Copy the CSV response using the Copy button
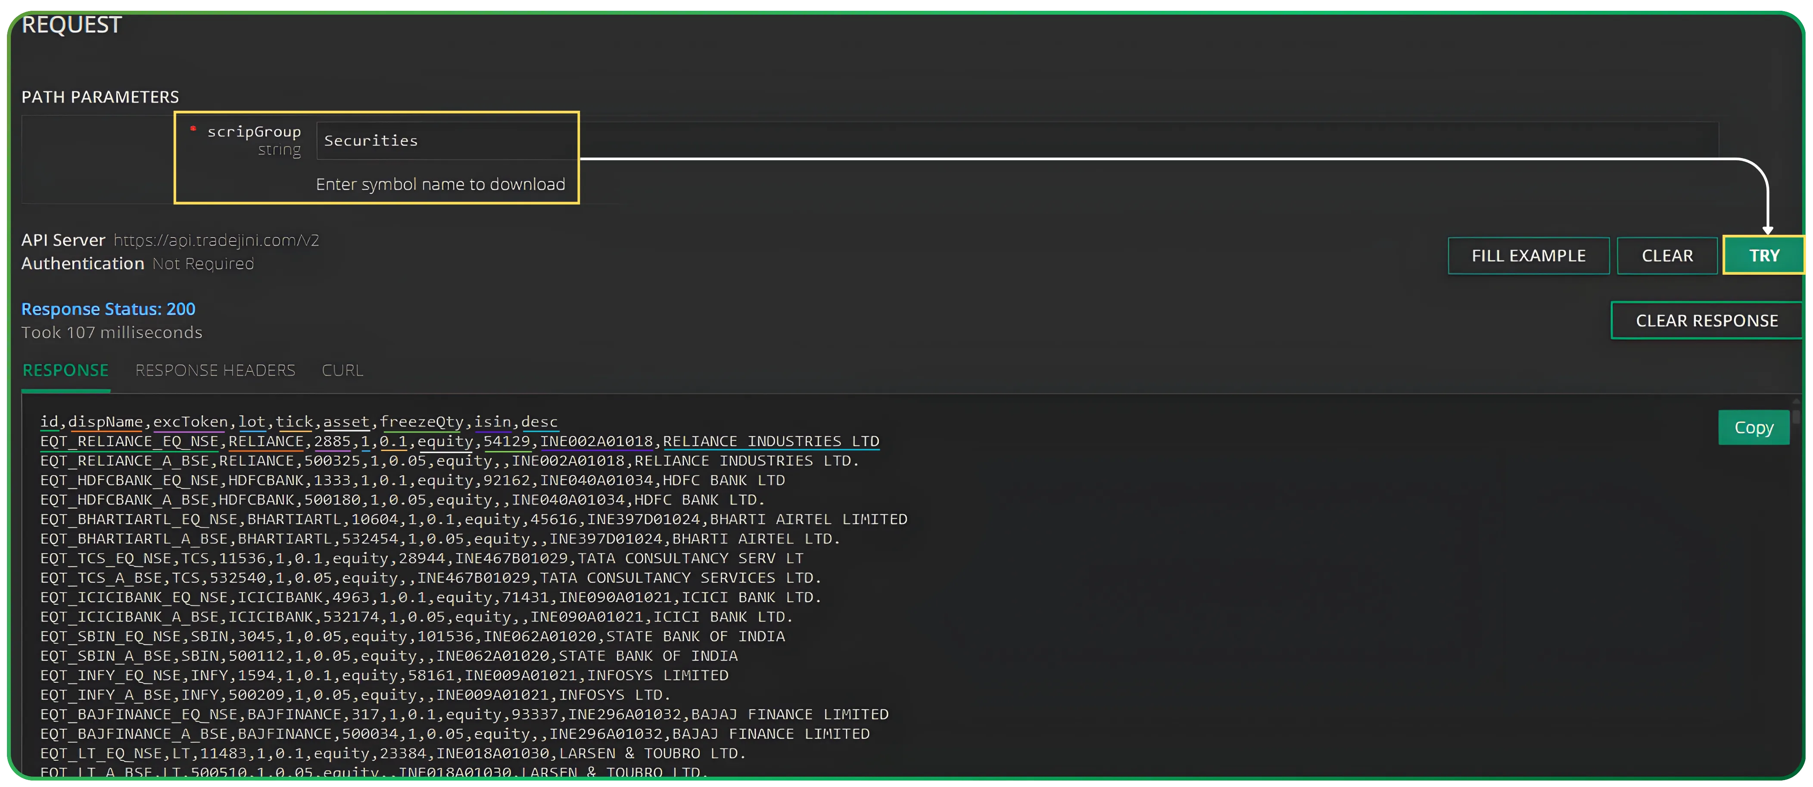1813x787 pixels. [x=1754, y=426]
